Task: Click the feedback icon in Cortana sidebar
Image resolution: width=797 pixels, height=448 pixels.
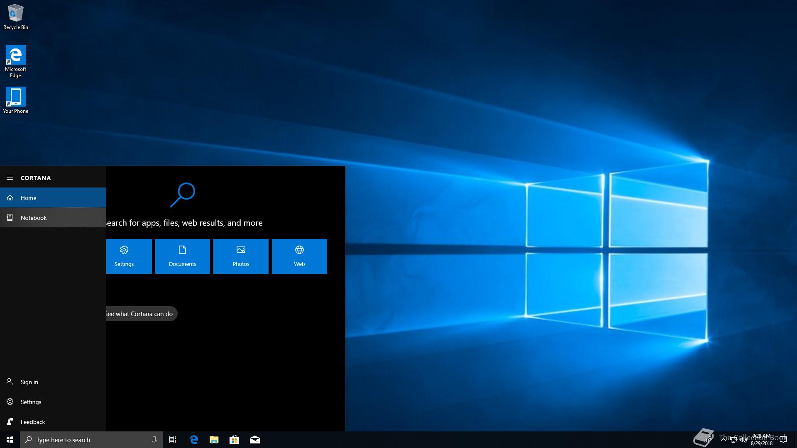Action: tap(10, 422)
